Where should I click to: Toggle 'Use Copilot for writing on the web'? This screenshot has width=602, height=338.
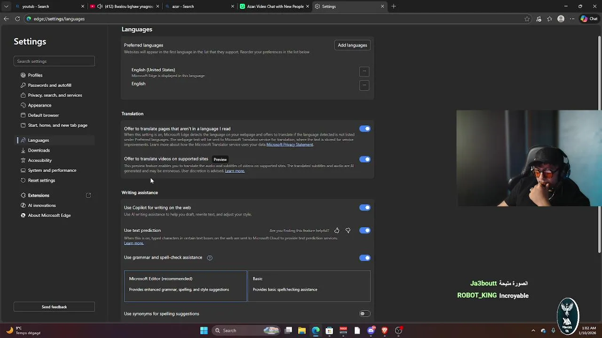(365, 207)
